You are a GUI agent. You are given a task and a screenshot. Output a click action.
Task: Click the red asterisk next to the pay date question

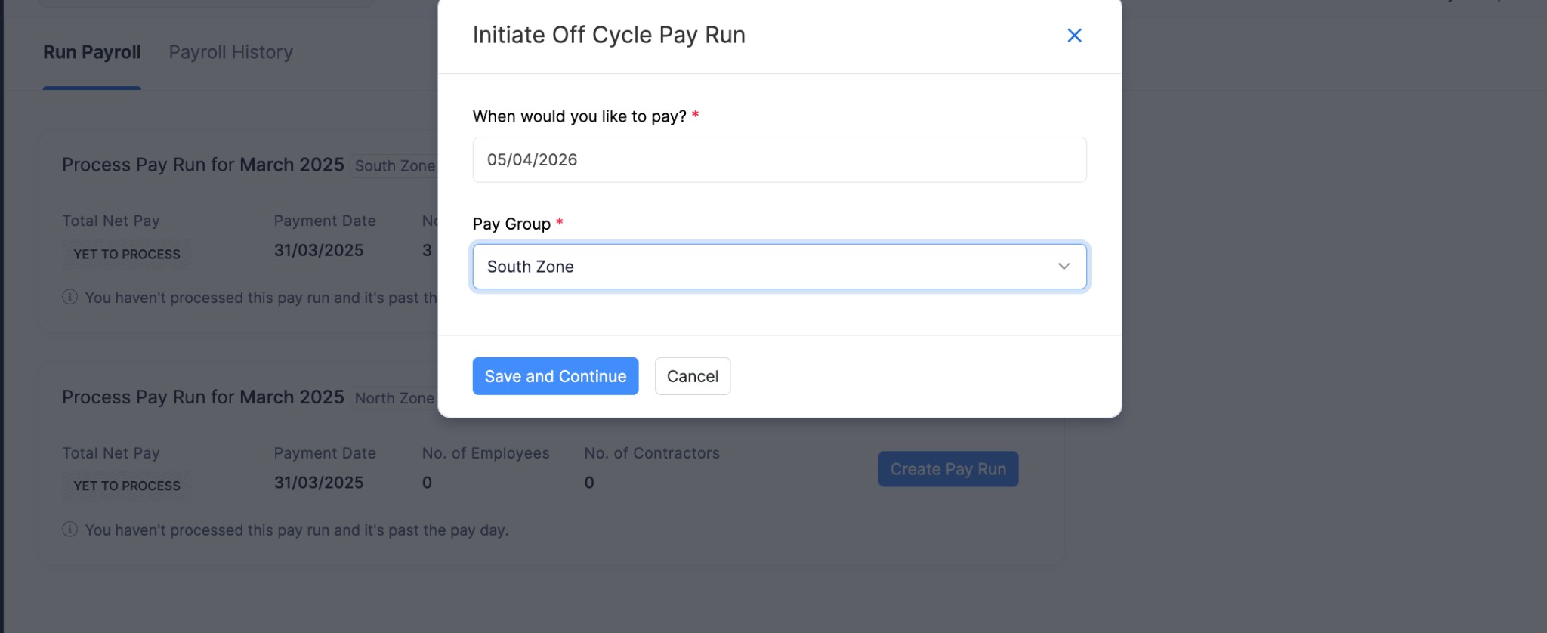[x=696, y=116]
